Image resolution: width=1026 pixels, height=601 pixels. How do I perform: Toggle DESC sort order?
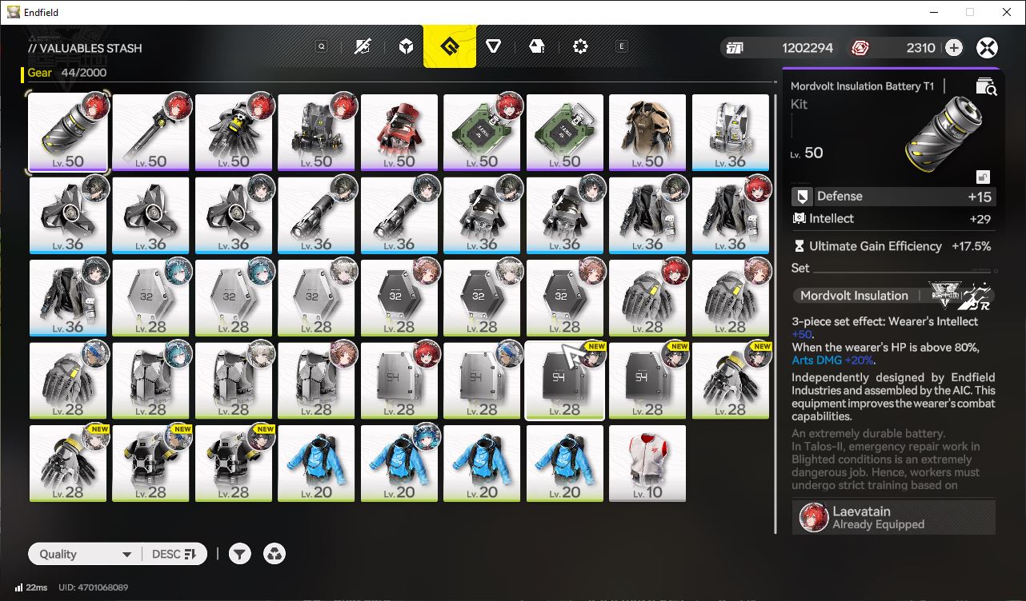click(x=174, y=554)
